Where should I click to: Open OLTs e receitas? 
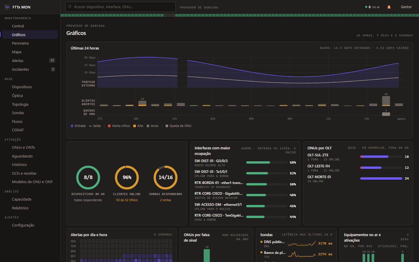click(30, 174)
